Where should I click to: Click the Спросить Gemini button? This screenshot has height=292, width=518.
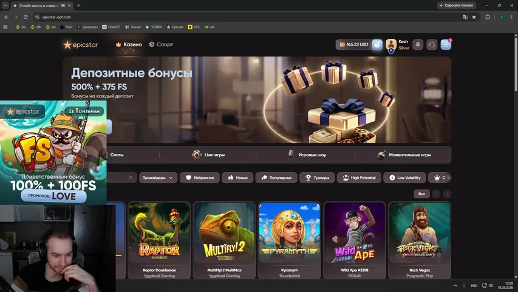coord(457,5)
